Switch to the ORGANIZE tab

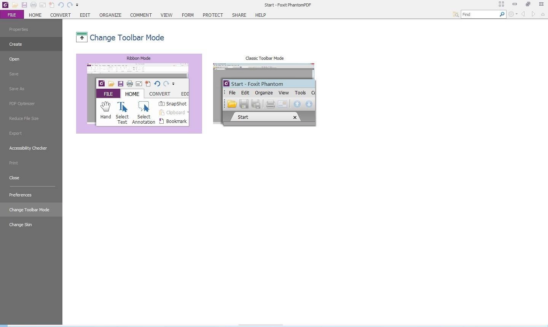tap(110, 15)
